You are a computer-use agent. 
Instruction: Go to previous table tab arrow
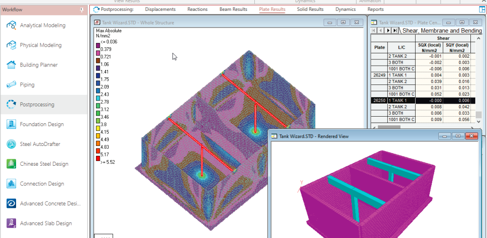[381, 30]
